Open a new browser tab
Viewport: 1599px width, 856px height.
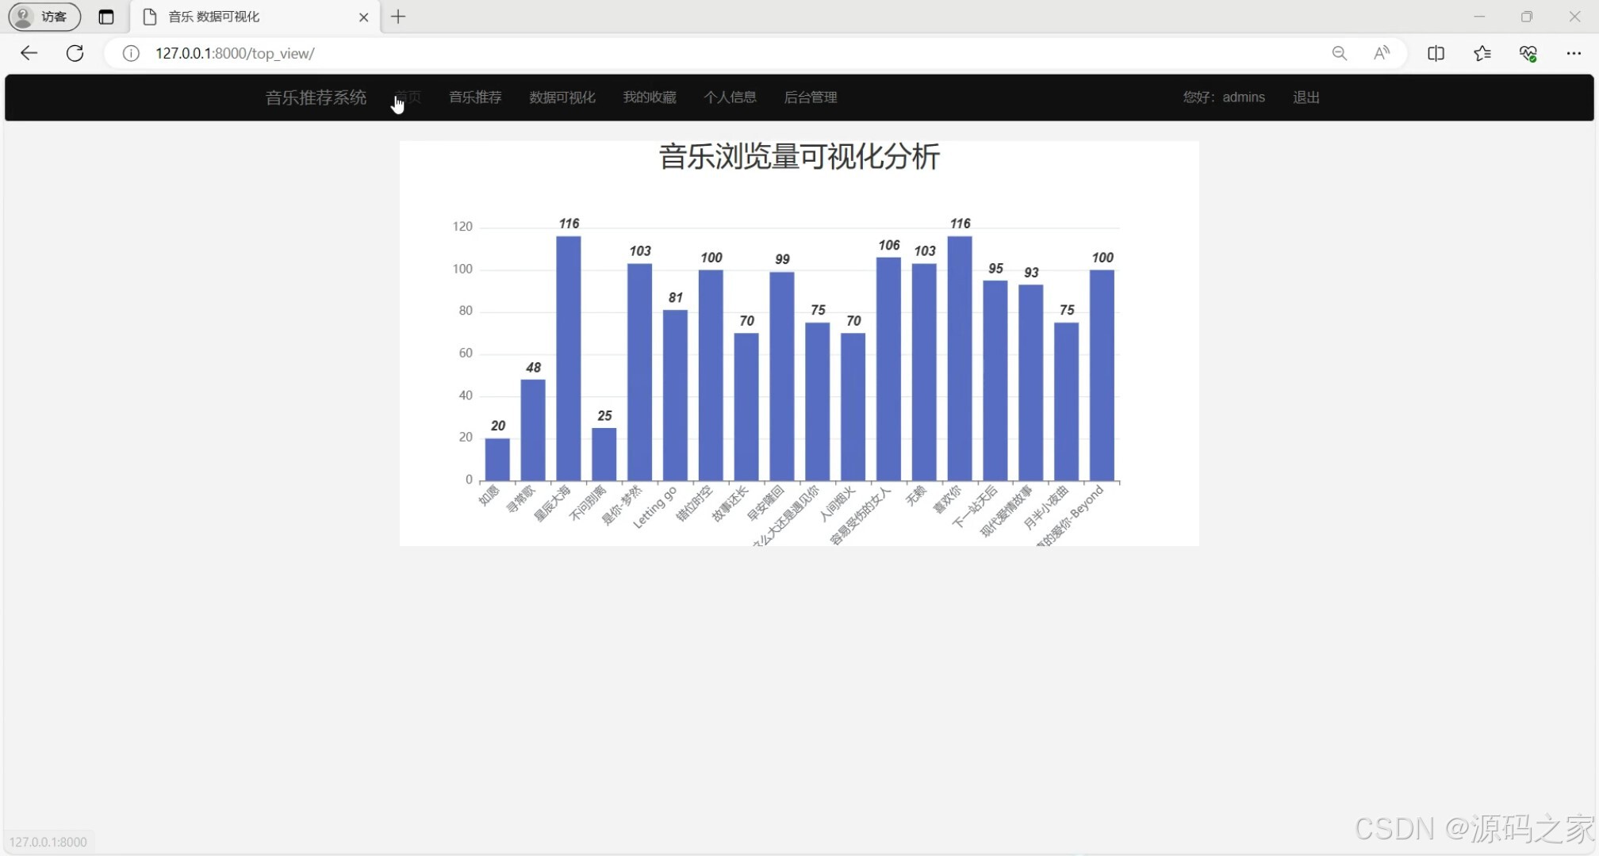398,17
